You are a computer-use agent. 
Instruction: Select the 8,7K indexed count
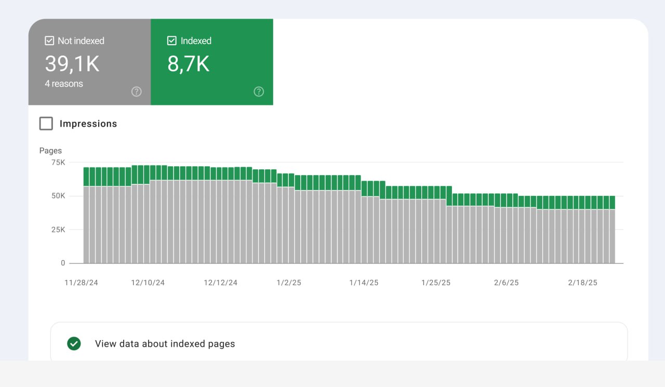[188, 64]
